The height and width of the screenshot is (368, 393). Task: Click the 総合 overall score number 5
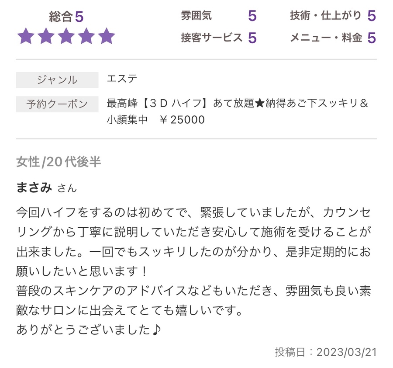(x=79, y=17)
